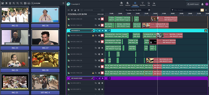The height and width of the screenshot is (95, 209).
Task: Click the fit-to-view move icon in the scheduler toolbar
Action: click(78, 10)
